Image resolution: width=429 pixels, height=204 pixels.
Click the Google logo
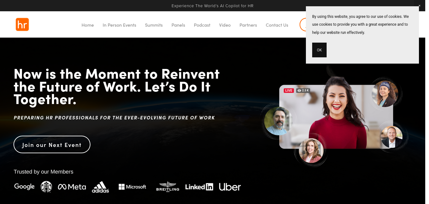[x=24, y=186]
